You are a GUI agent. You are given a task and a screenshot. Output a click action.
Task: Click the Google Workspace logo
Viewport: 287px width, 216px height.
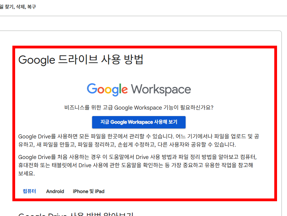pos(139,90)
